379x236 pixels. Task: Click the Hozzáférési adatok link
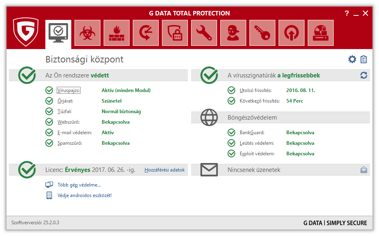point(164,170)
